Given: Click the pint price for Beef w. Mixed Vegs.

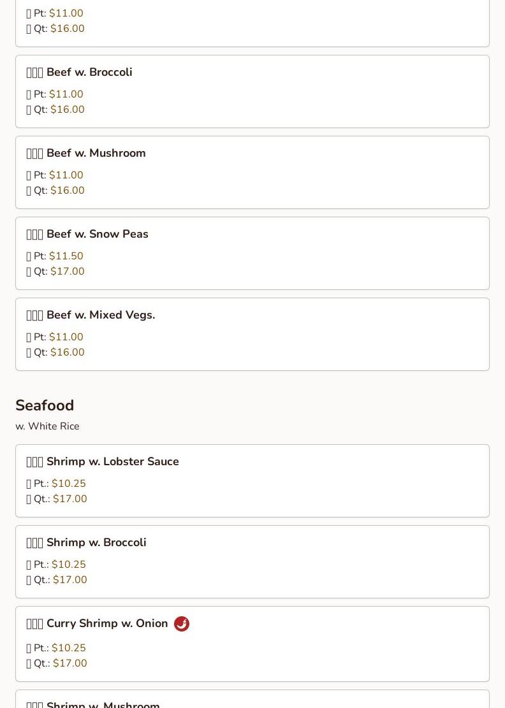Looking at the screenshot, I should coord(66,337).
